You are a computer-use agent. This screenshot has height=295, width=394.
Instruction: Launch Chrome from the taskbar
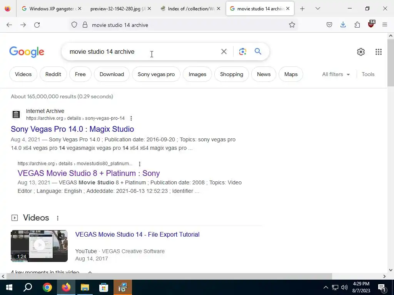click(47, 287)
